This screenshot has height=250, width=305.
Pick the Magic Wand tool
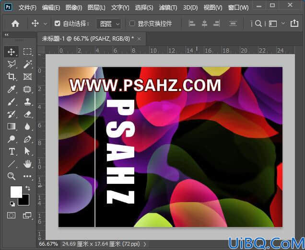(x=28, y=64)
